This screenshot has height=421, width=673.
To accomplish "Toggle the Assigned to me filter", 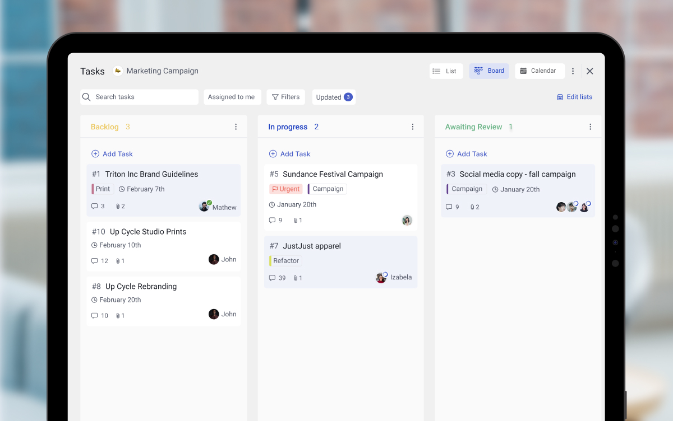I will pos(232,97).
